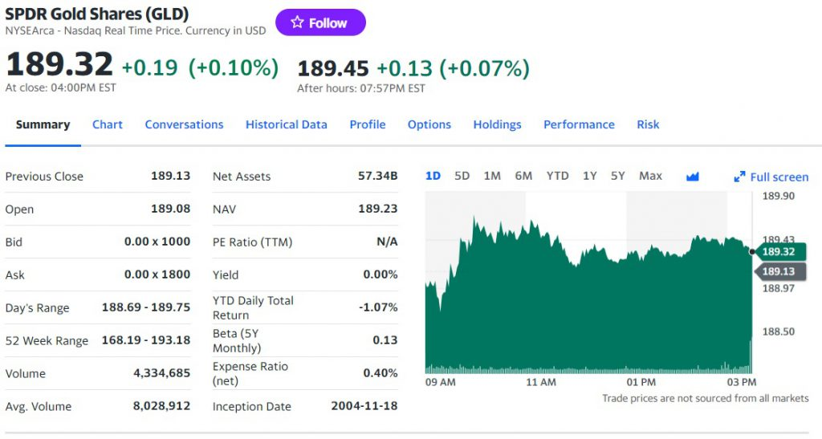The image size is (822, 439).
Task: Set chart range to 1M
Action: point(492,176)
